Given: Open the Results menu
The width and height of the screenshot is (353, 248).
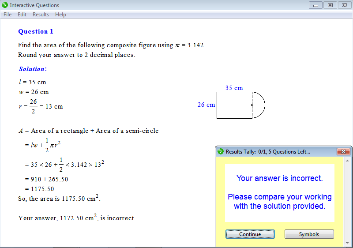Looking at the screenshot, I should coord(41,15).
